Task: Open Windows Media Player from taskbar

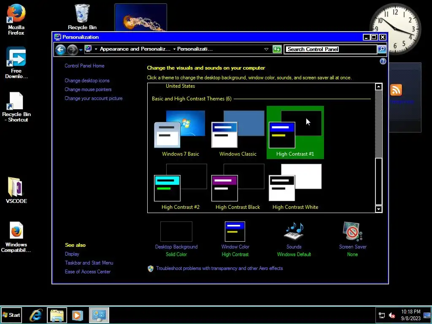Action: click(78, 315)
